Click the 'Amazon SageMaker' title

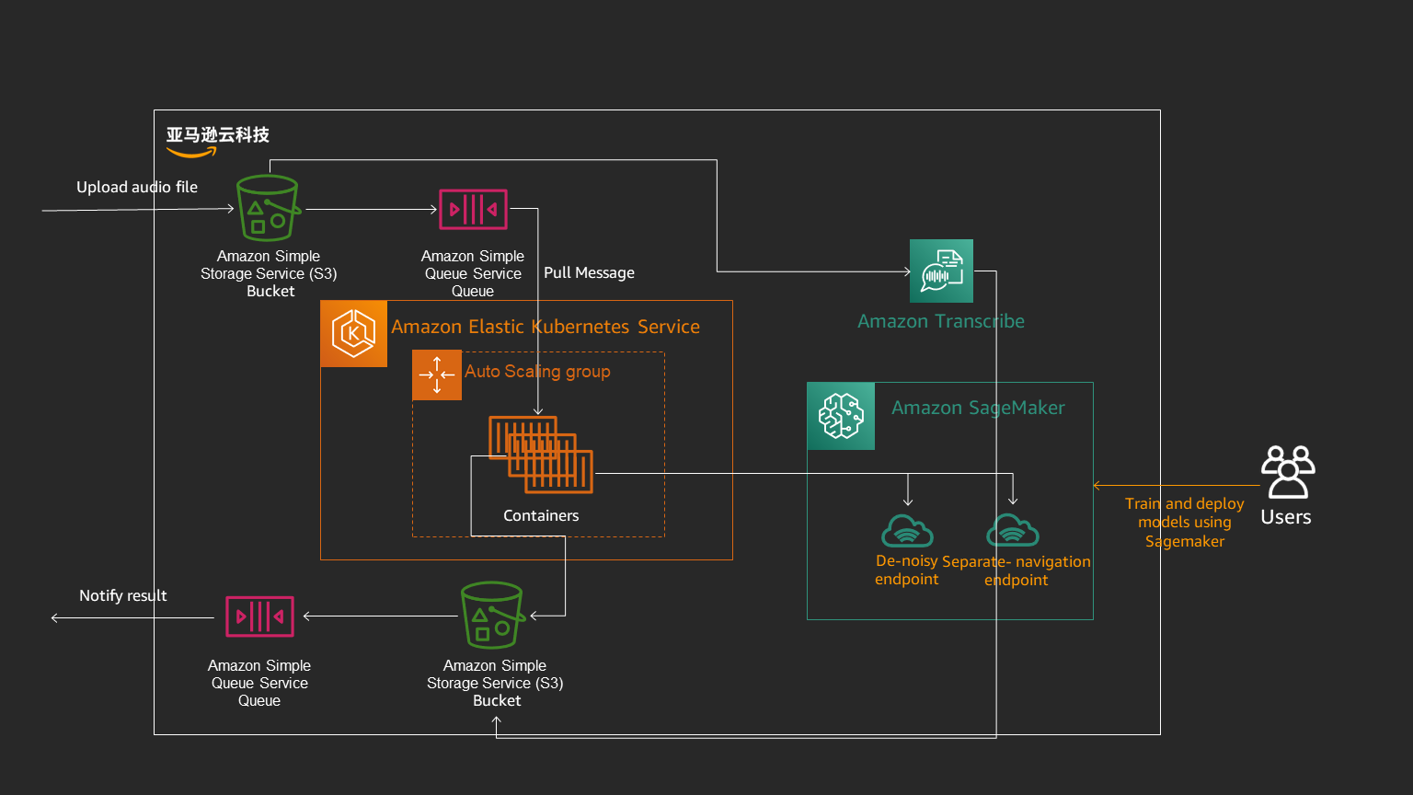(x=978, y=408)
